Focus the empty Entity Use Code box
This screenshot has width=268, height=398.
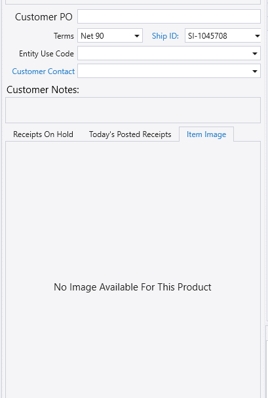pyautogui.click(x=164, y=53)
